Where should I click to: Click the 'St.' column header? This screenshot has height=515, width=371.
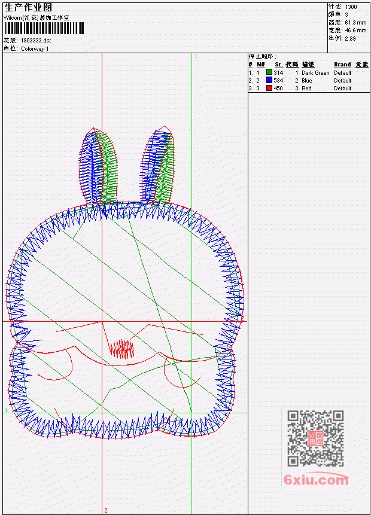click(x=279, y=65)
